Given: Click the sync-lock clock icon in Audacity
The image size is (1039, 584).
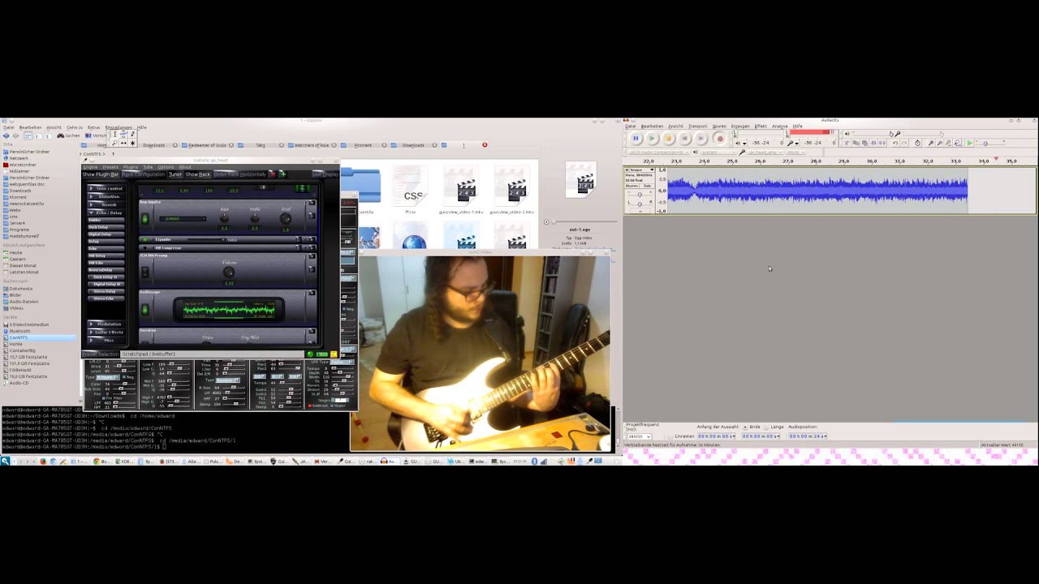Looking at the screenshot, I should tap(917, 143).
